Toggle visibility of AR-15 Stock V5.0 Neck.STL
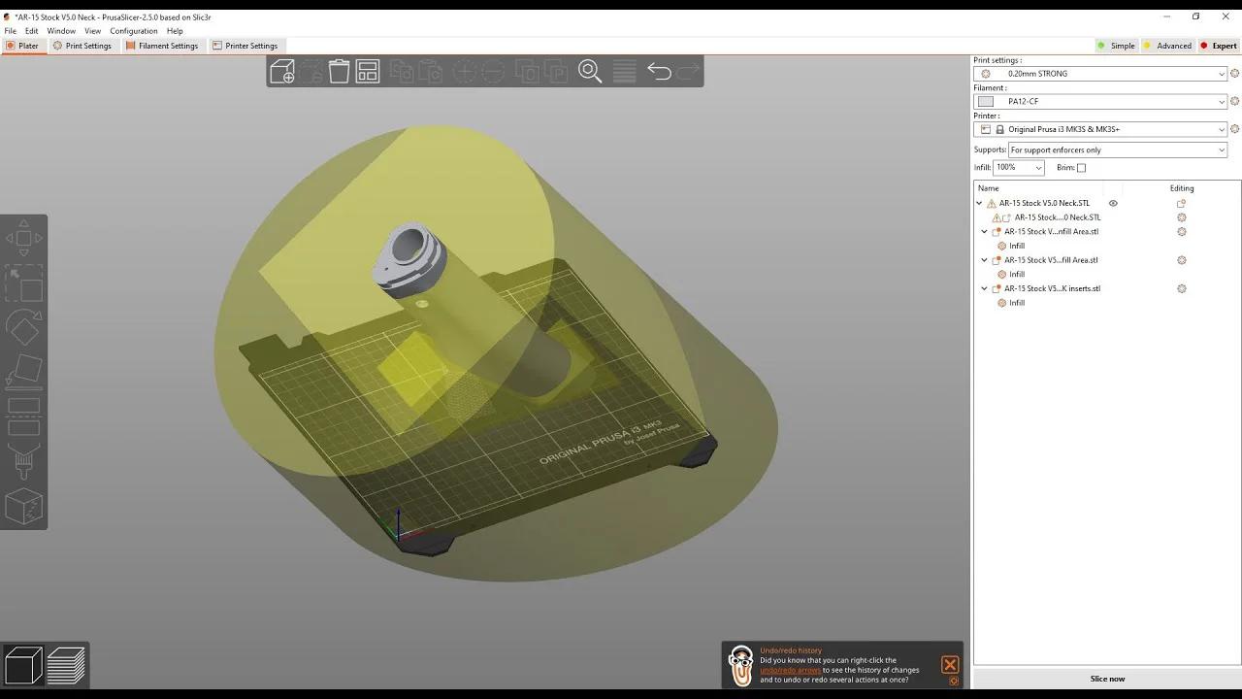The image size is (1242, 699). click(x=1113, y=203)
